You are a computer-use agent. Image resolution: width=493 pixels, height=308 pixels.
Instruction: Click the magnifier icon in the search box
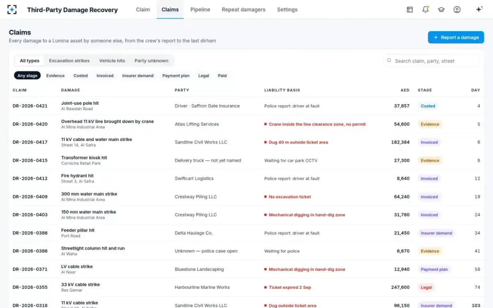click(389, 60)
